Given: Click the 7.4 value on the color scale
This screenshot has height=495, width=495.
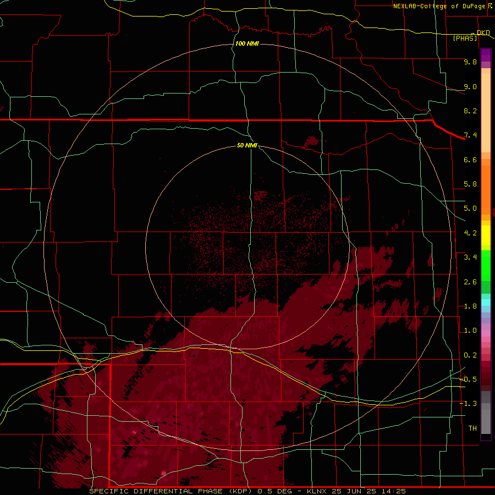Looking at the screenshot, I should (x=470, y=135).
